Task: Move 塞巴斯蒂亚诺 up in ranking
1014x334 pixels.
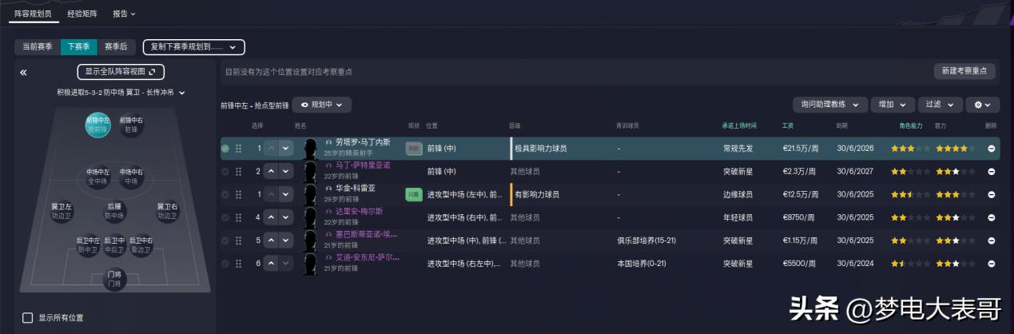Action: pos(270,240)
